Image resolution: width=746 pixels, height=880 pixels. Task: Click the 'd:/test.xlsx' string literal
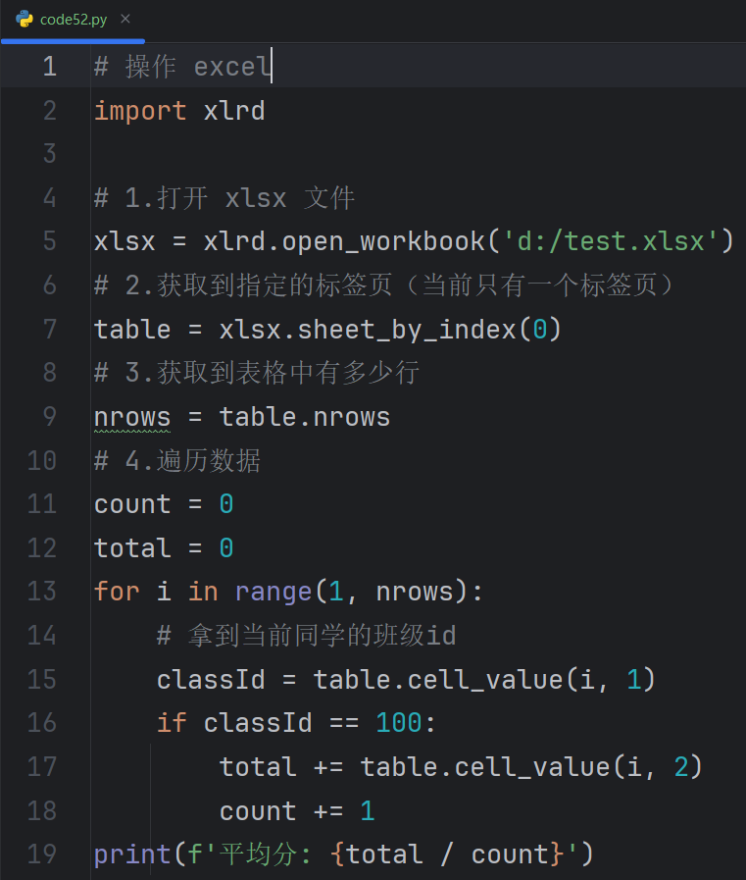[x=611, y=241]
